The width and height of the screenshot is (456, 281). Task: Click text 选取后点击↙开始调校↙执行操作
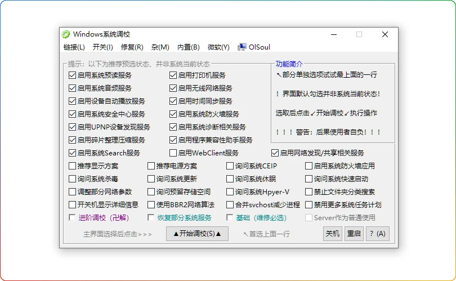click(x=327, y=113)
